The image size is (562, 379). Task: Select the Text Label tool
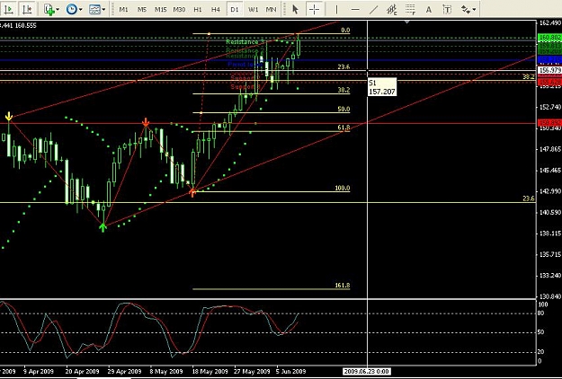point(447,9)
